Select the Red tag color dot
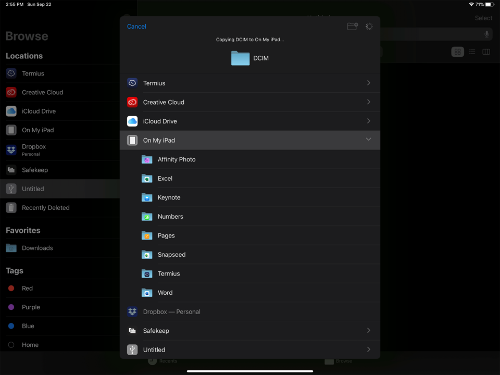500x375 pixels. click(11, 289)
